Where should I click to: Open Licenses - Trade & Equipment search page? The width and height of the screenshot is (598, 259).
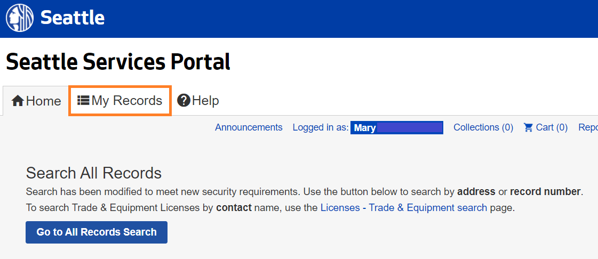pyautogui.click(x=403, y=208)
